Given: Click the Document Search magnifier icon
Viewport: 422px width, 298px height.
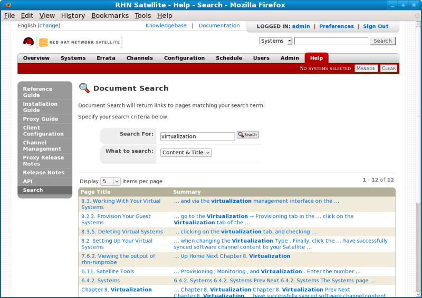Looking at the screenshot, I should pyautogui.click(x=84, y=88).
